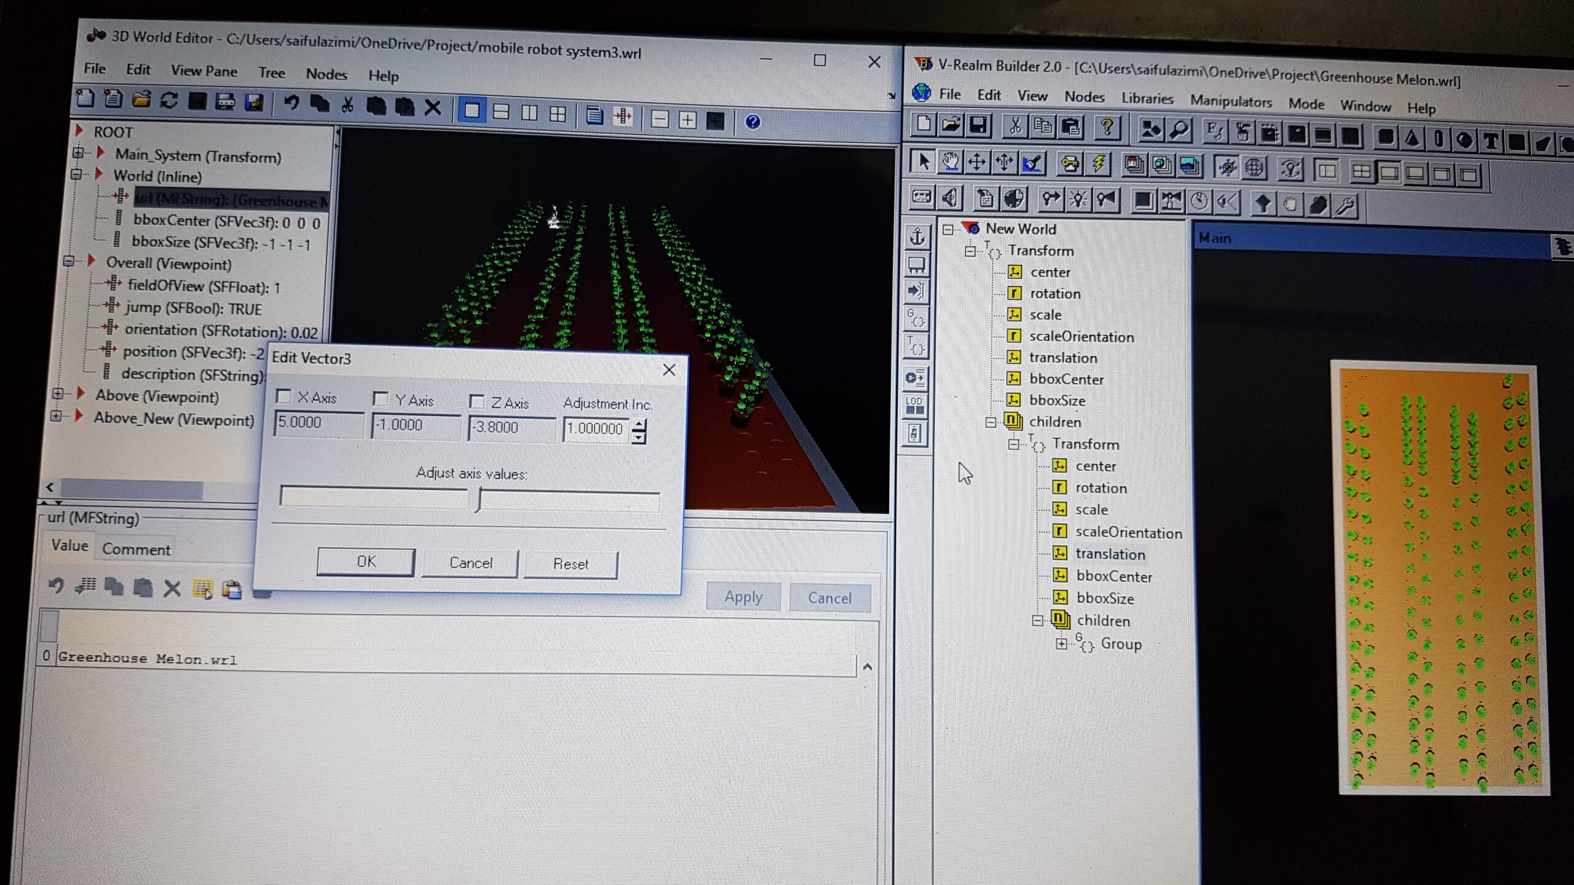Image resolution: width=1574 pixels, height=885 pixels.
Task: Click the lightning bolt icon in V-Realm toolbar
Action: (1099, 164)
